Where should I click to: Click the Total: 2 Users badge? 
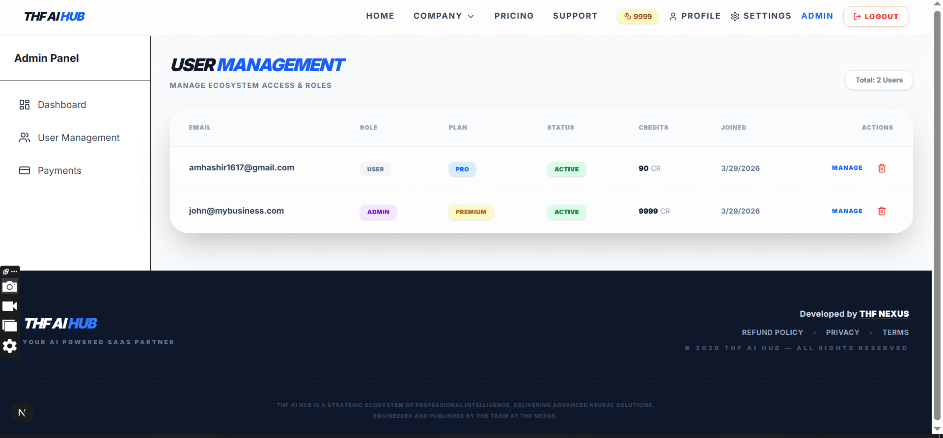pyautogui.click(x=879, y=80)
